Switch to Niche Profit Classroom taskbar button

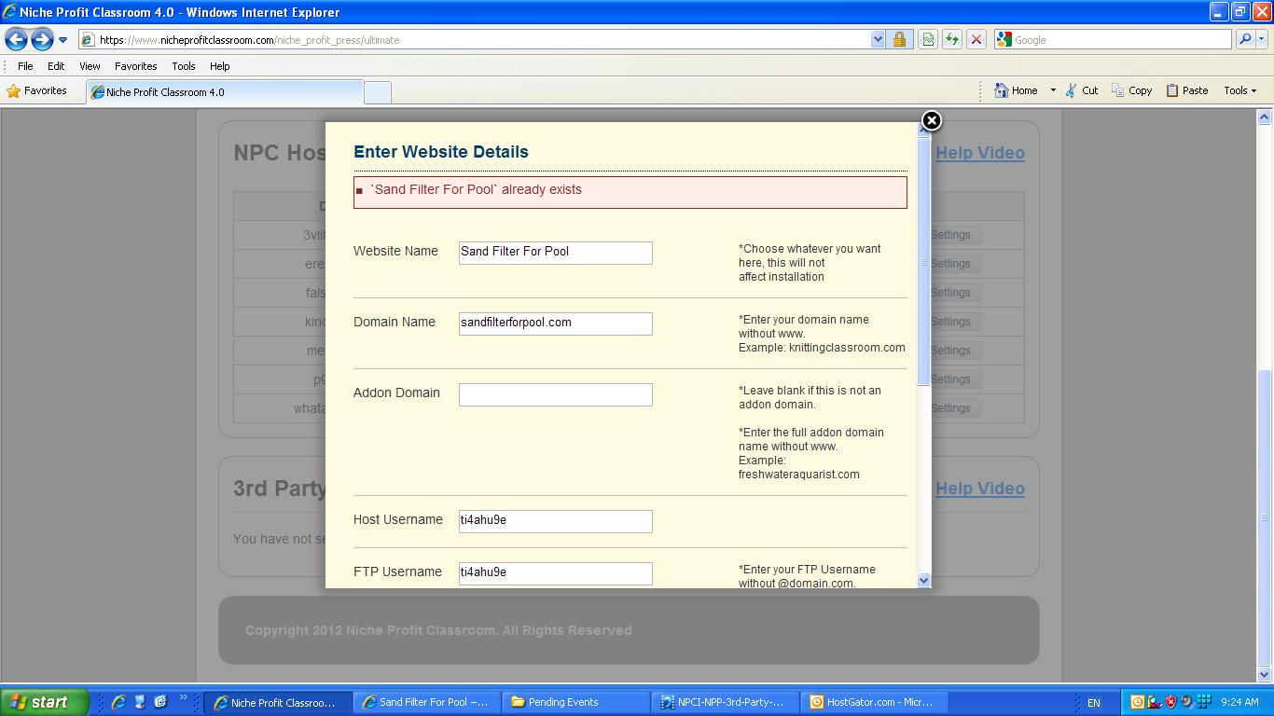coord(278,702)
